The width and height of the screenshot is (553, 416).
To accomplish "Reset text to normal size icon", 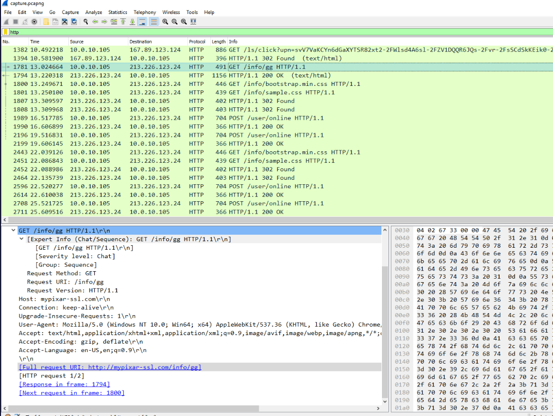I will pos(184,21).
